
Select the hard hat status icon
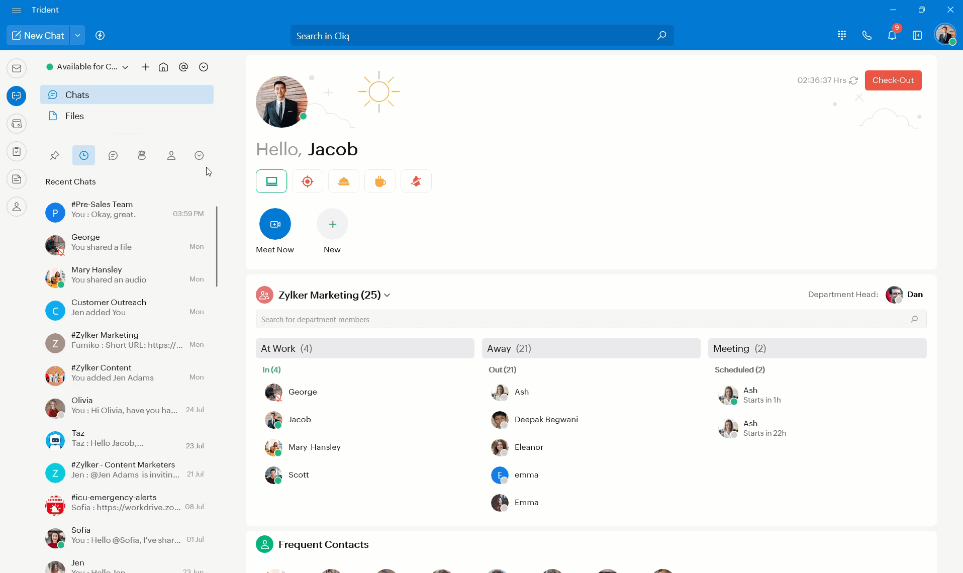344,181
